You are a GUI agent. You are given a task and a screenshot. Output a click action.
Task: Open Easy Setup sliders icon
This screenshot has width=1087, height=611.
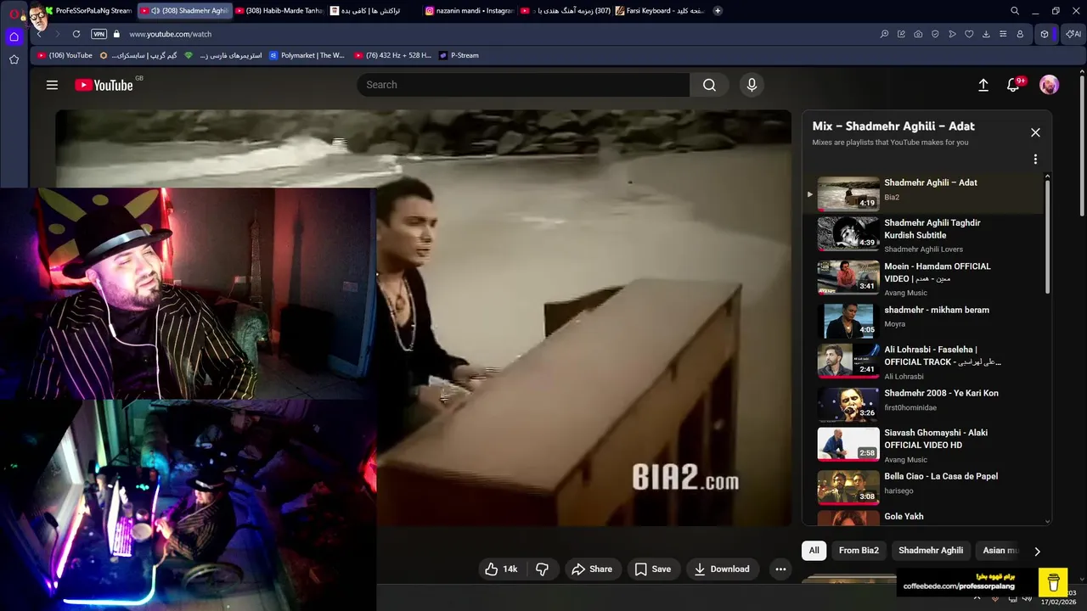(x=1003, y=34)
